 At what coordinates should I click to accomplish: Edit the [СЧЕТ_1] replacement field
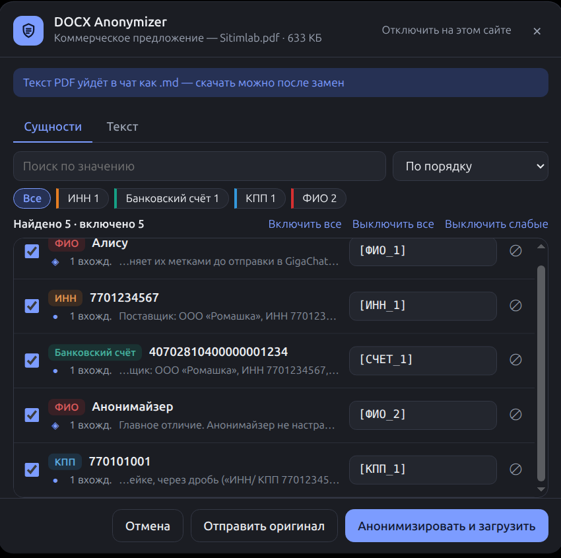tap(422, 361)
